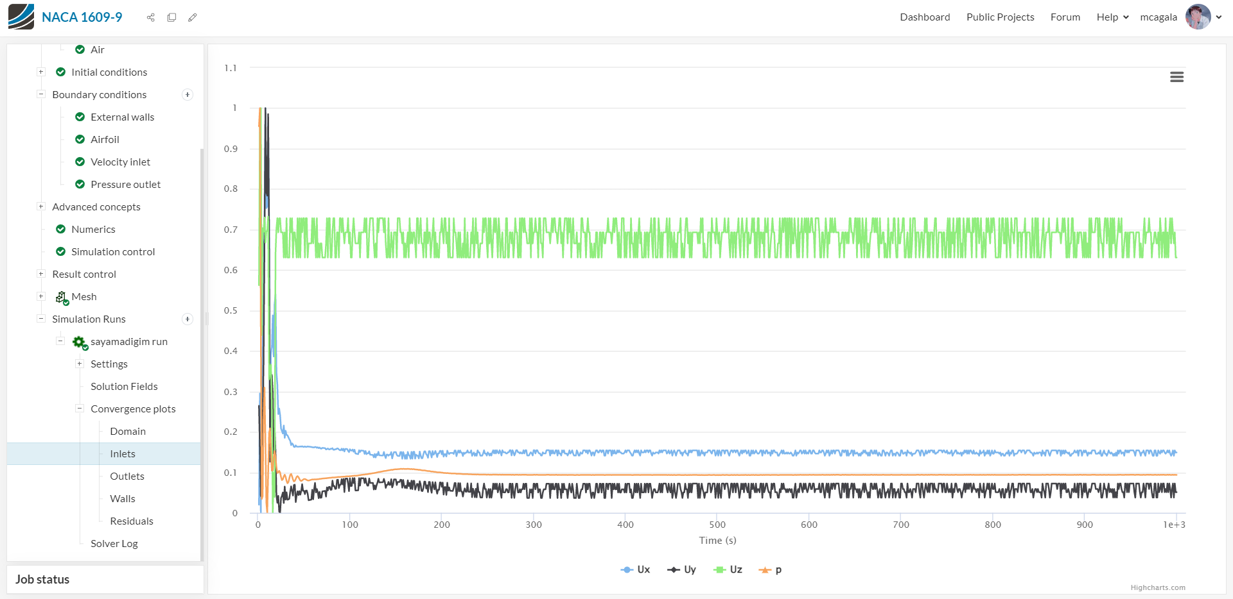Open the Numerics settings
This screenshot has height=599, width=1233.
93,229
